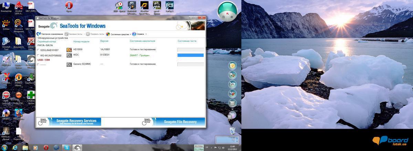
Task: Click the HD105SI drive model icon
Action: click(69, 50)
